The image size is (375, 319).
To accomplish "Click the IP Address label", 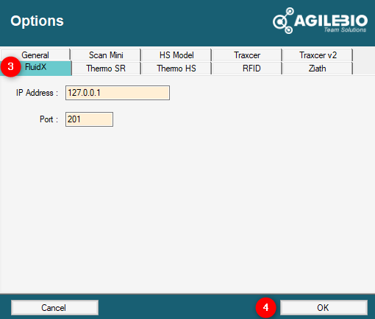I will coord(37,93).
